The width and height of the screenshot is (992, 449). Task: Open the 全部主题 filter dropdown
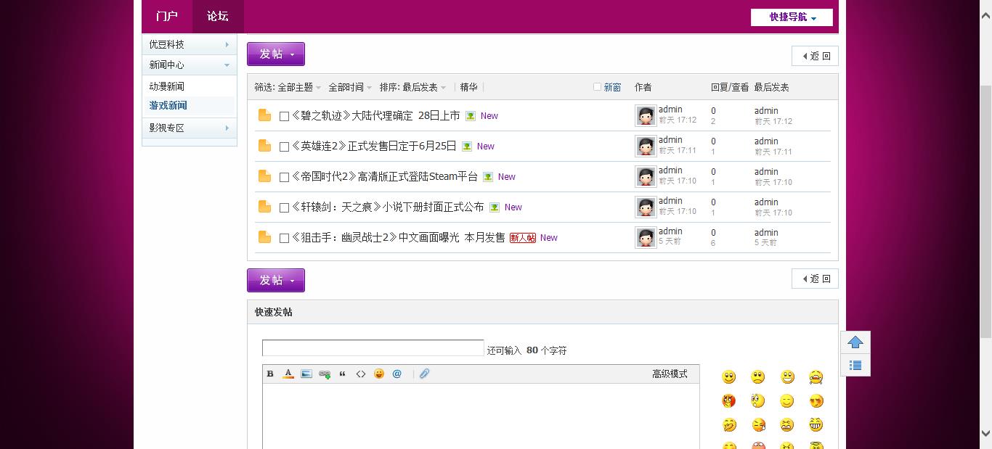299,87
